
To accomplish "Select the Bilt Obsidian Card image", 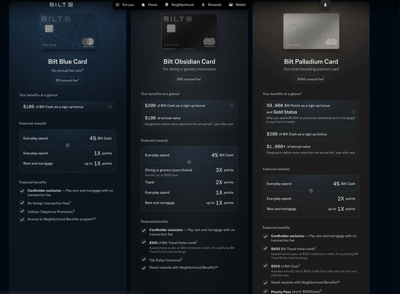I will (x=189, y=31).
